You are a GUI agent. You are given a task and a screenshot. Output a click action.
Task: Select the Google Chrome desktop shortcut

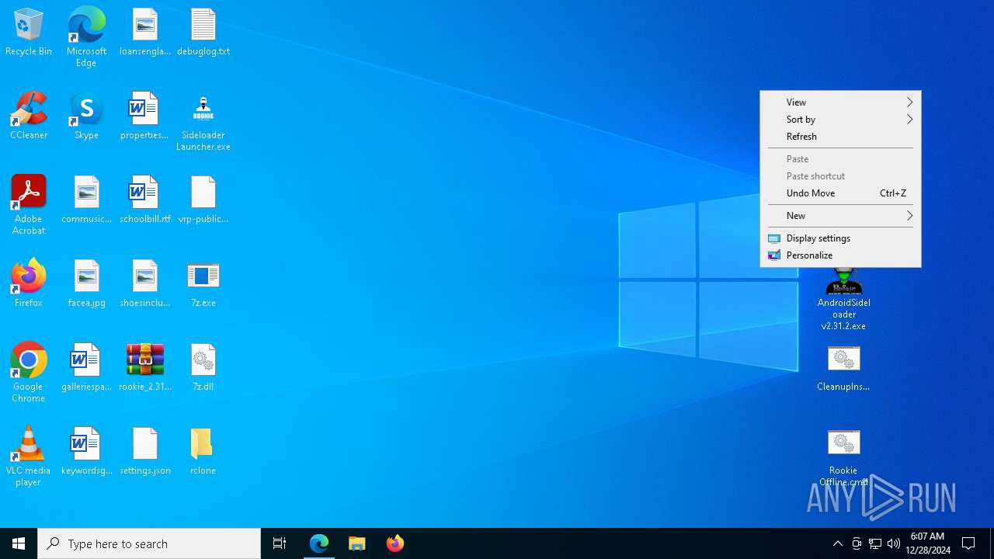(29, 373)
